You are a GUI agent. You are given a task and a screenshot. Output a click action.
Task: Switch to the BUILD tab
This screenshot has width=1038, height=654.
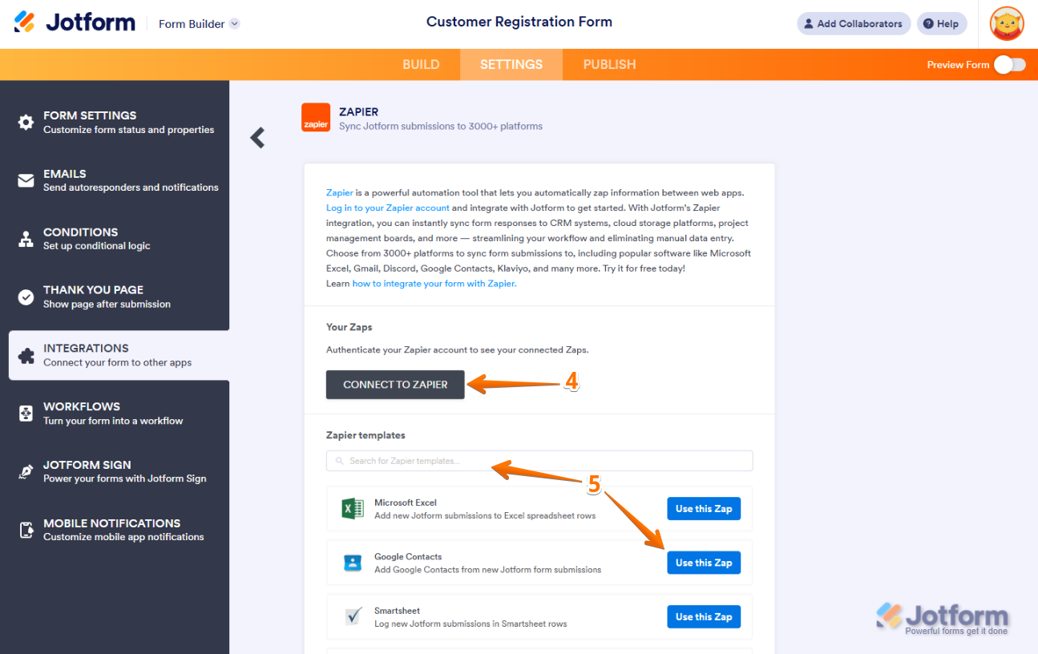tap(421, 65)
